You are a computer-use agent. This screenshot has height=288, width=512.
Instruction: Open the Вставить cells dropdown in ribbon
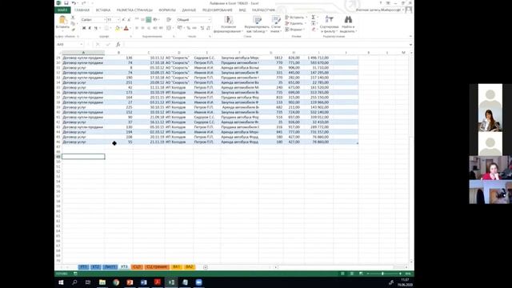pos(296,18)
